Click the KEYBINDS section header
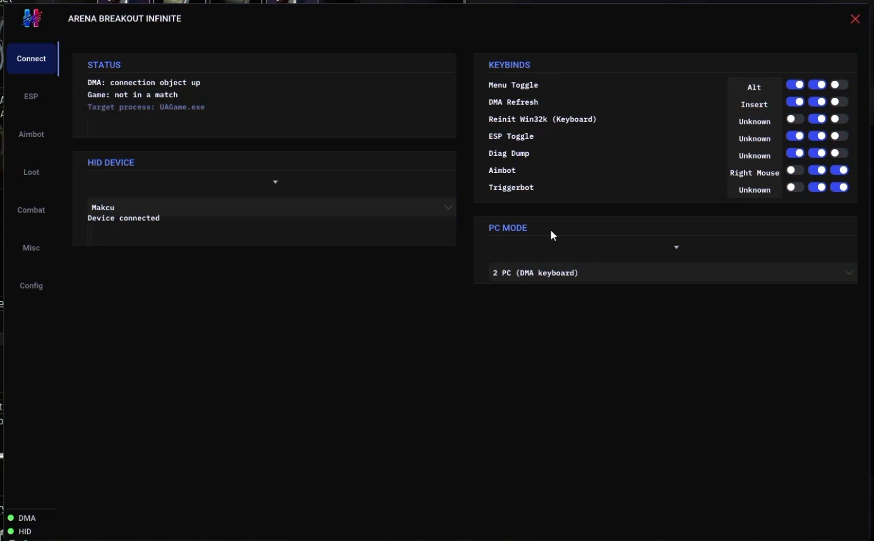Viewport: 874px width, 541px height. [510, 65]
